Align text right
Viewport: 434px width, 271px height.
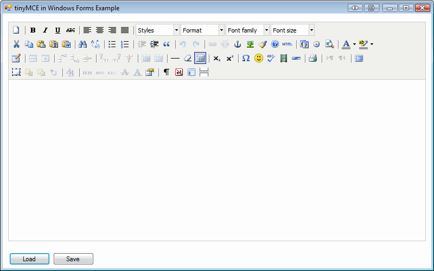(x=112, y=30)
